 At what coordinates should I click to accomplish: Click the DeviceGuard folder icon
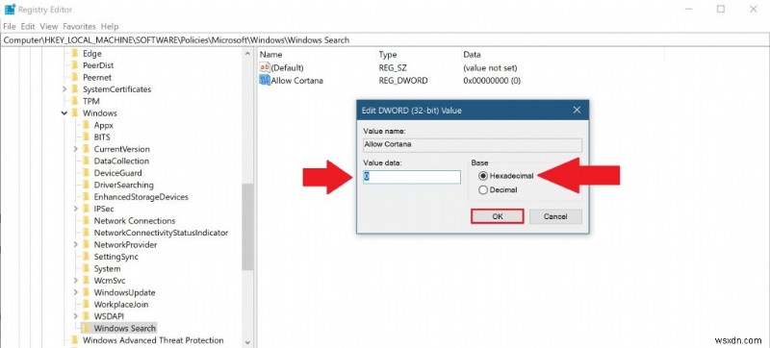[x=86, y=173]
